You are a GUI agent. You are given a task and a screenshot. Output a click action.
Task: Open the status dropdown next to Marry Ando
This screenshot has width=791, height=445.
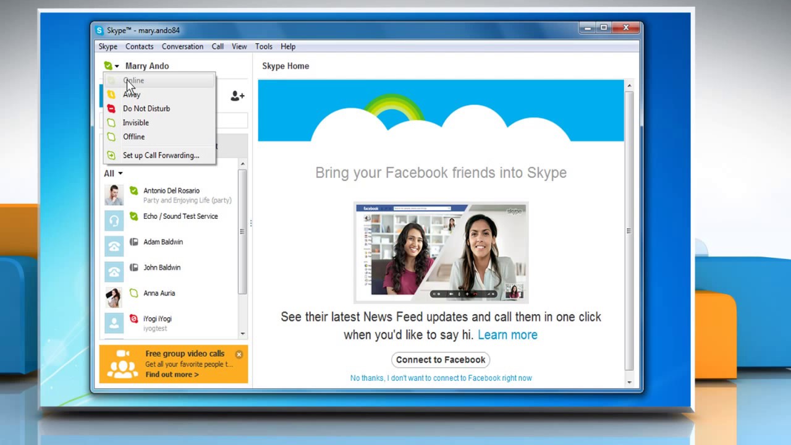(x=112, y=66)
